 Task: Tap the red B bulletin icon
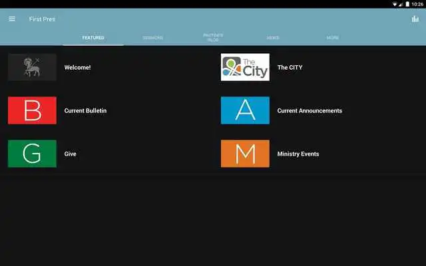(33, 110)
